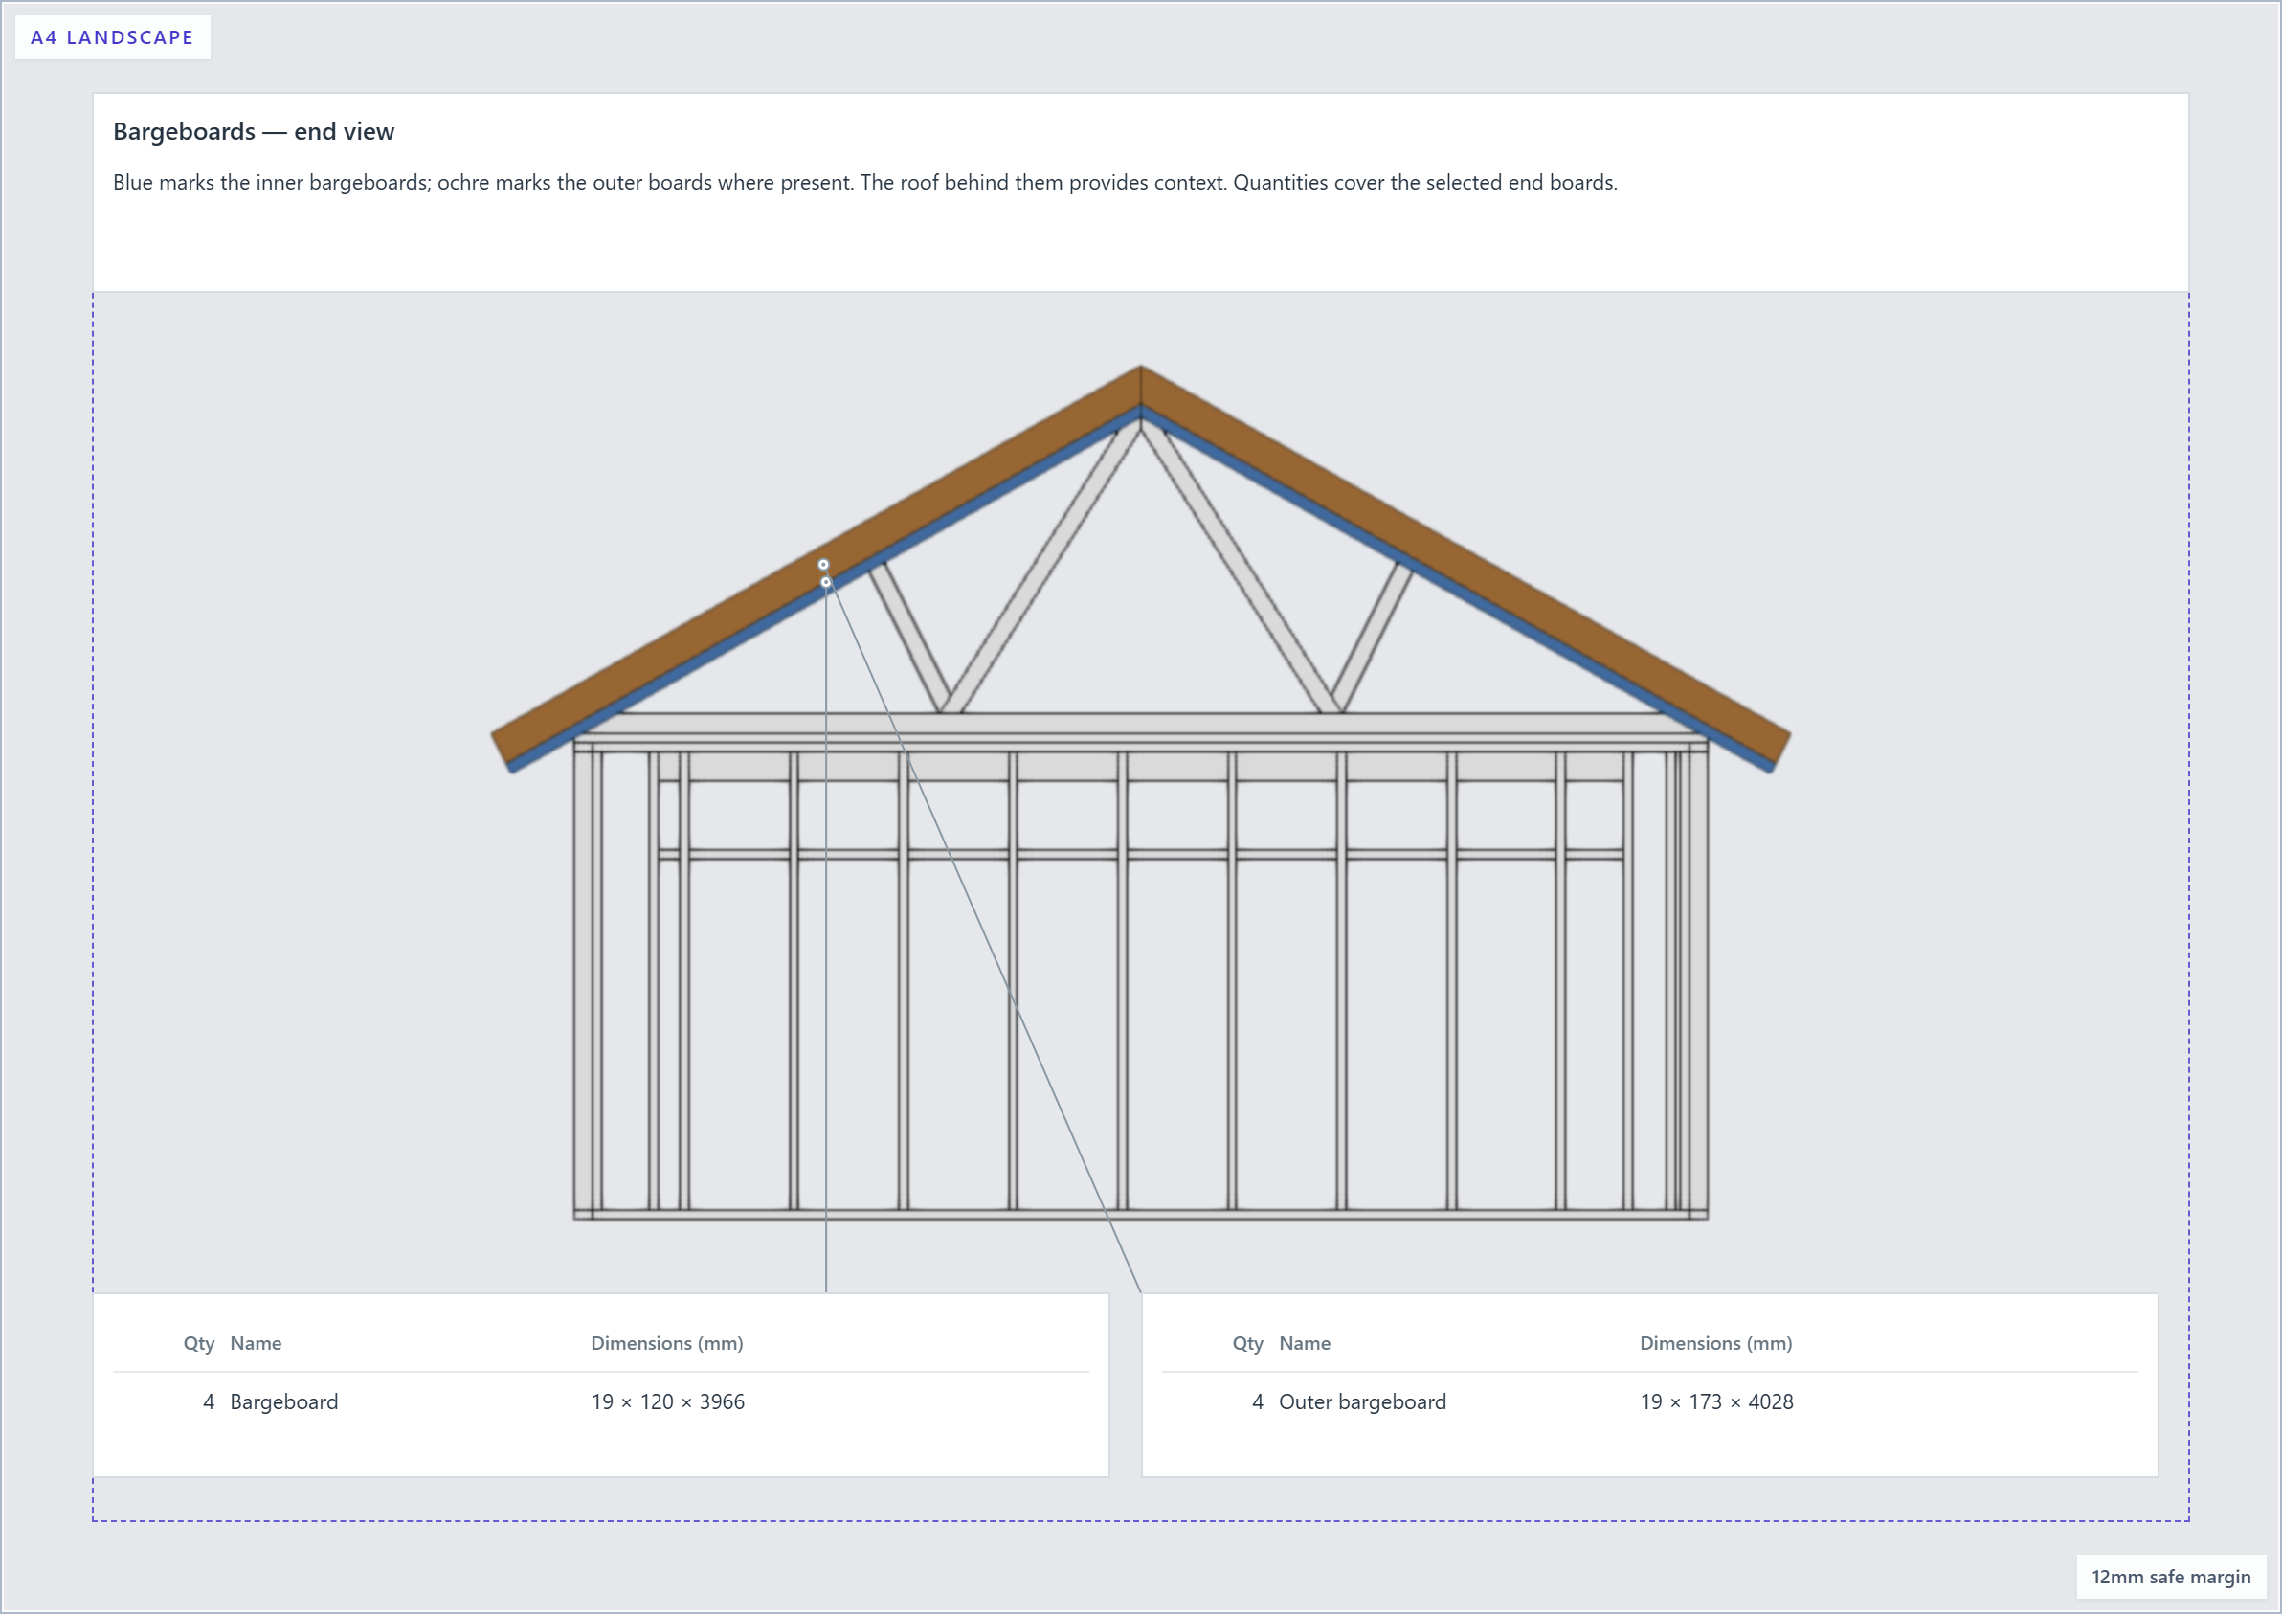
Task: Click the 19 × 173 × 4028 dimensions cell
Action: pyautogui.click(x=1716, y=1401)
